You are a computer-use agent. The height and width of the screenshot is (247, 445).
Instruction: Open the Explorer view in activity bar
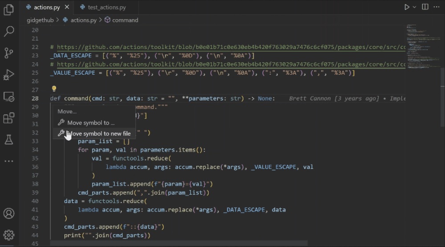(x=9, y=10)
